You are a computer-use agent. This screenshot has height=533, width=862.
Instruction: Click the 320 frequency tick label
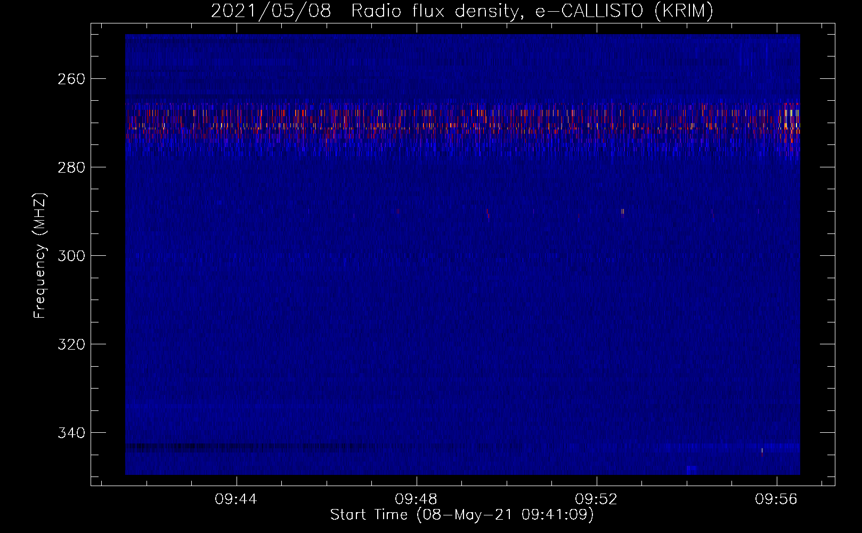tap(71, 344)
